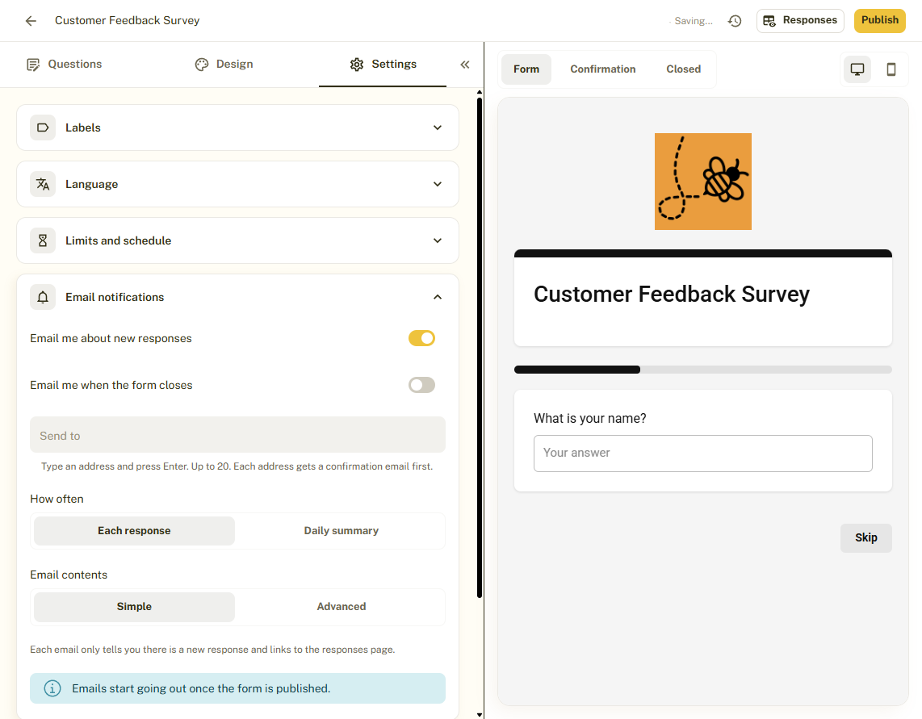Switch preview to Form tab
Screen dimensions: 922x719
click(526, 69)
